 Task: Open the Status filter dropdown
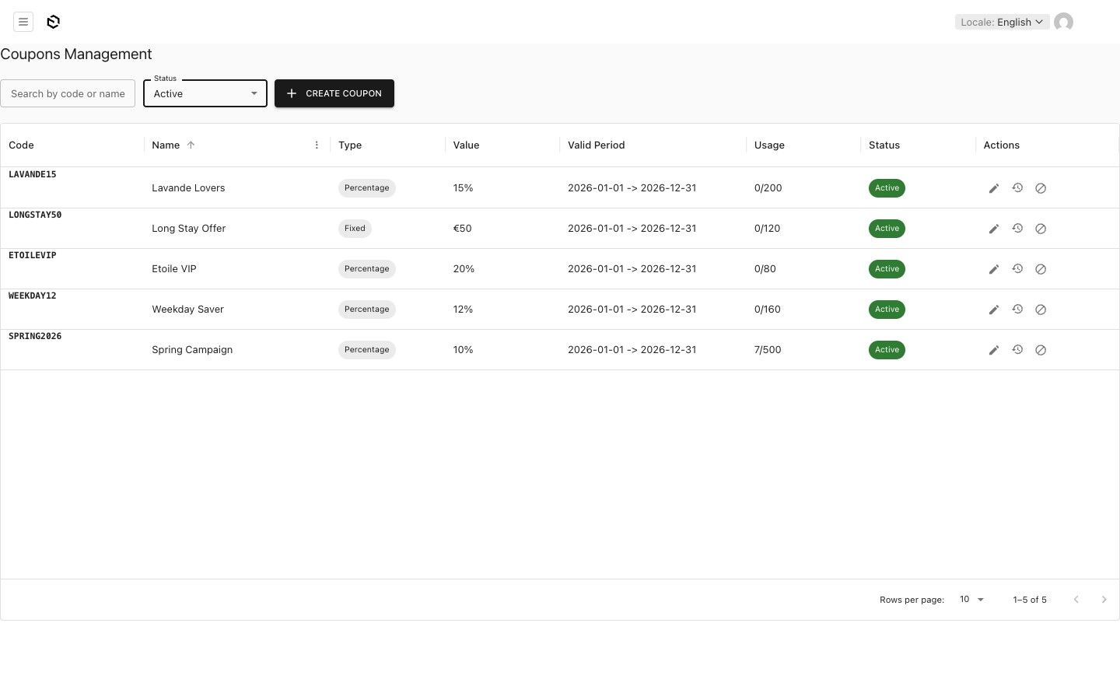(x=205, y=93)
